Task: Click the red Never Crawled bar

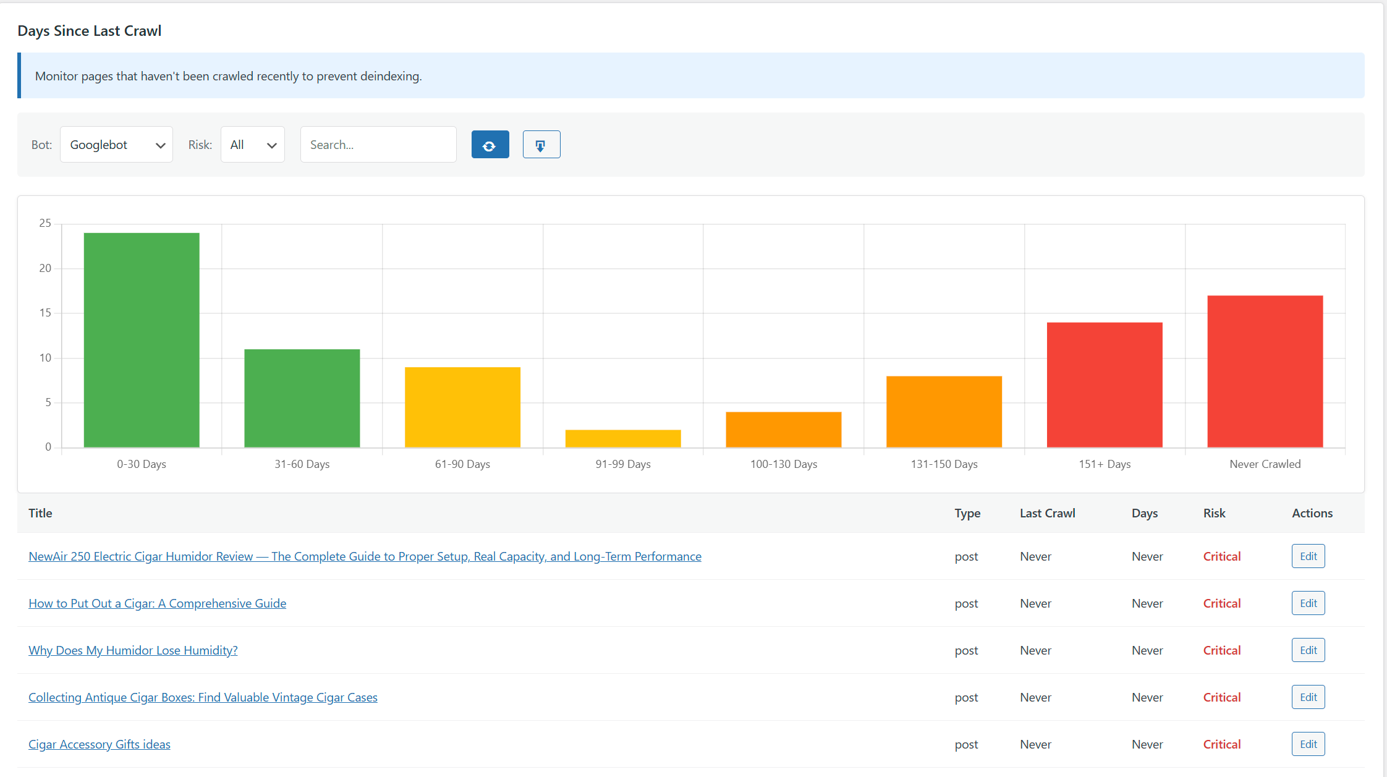Action: coord(1265,372)
